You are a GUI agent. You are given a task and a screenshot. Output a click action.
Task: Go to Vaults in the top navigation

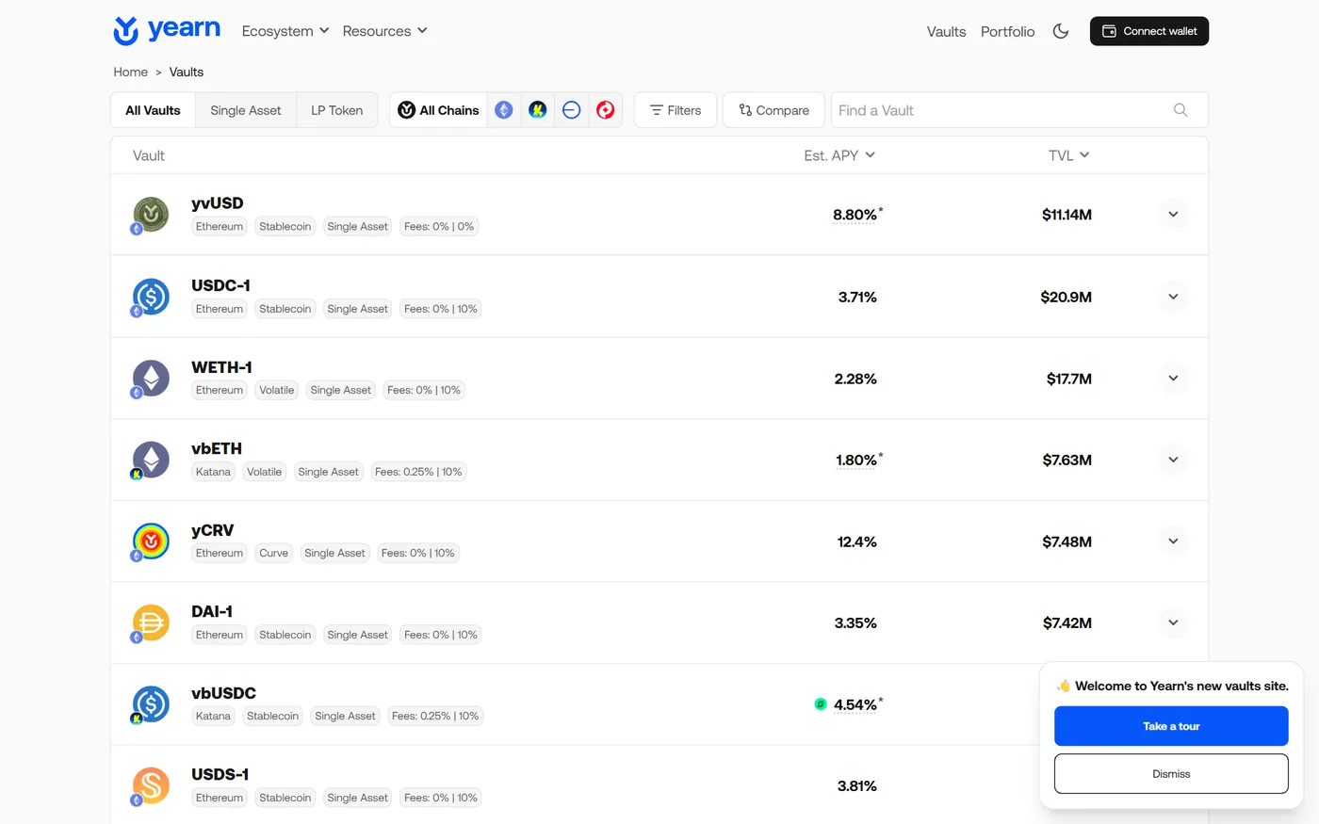pos(946,31)
